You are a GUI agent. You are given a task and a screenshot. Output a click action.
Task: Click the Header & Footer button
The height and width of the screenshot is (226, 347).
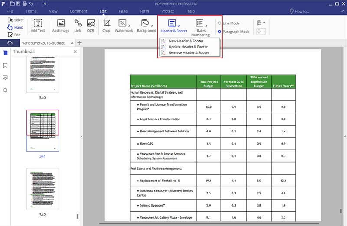(x=174, y=26)
